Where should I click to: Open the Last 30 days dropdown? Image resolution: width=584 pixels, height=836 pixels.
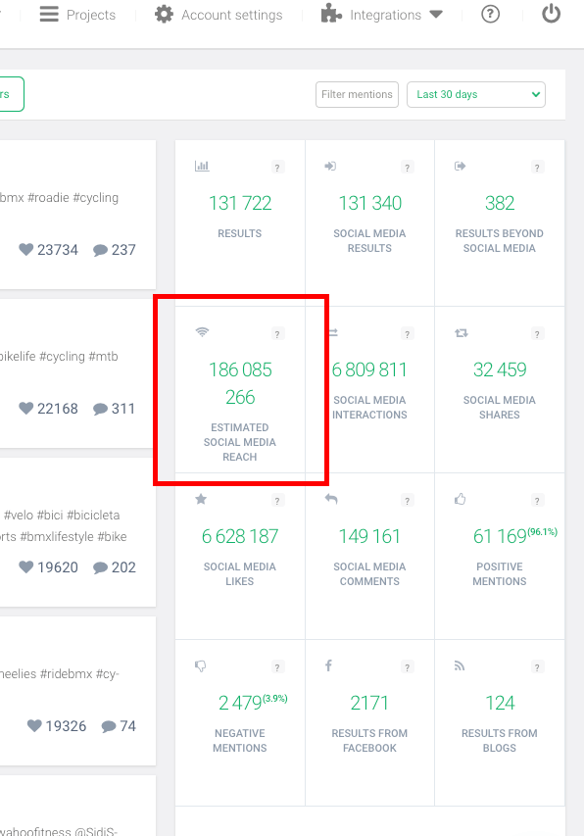click(476, 94)
